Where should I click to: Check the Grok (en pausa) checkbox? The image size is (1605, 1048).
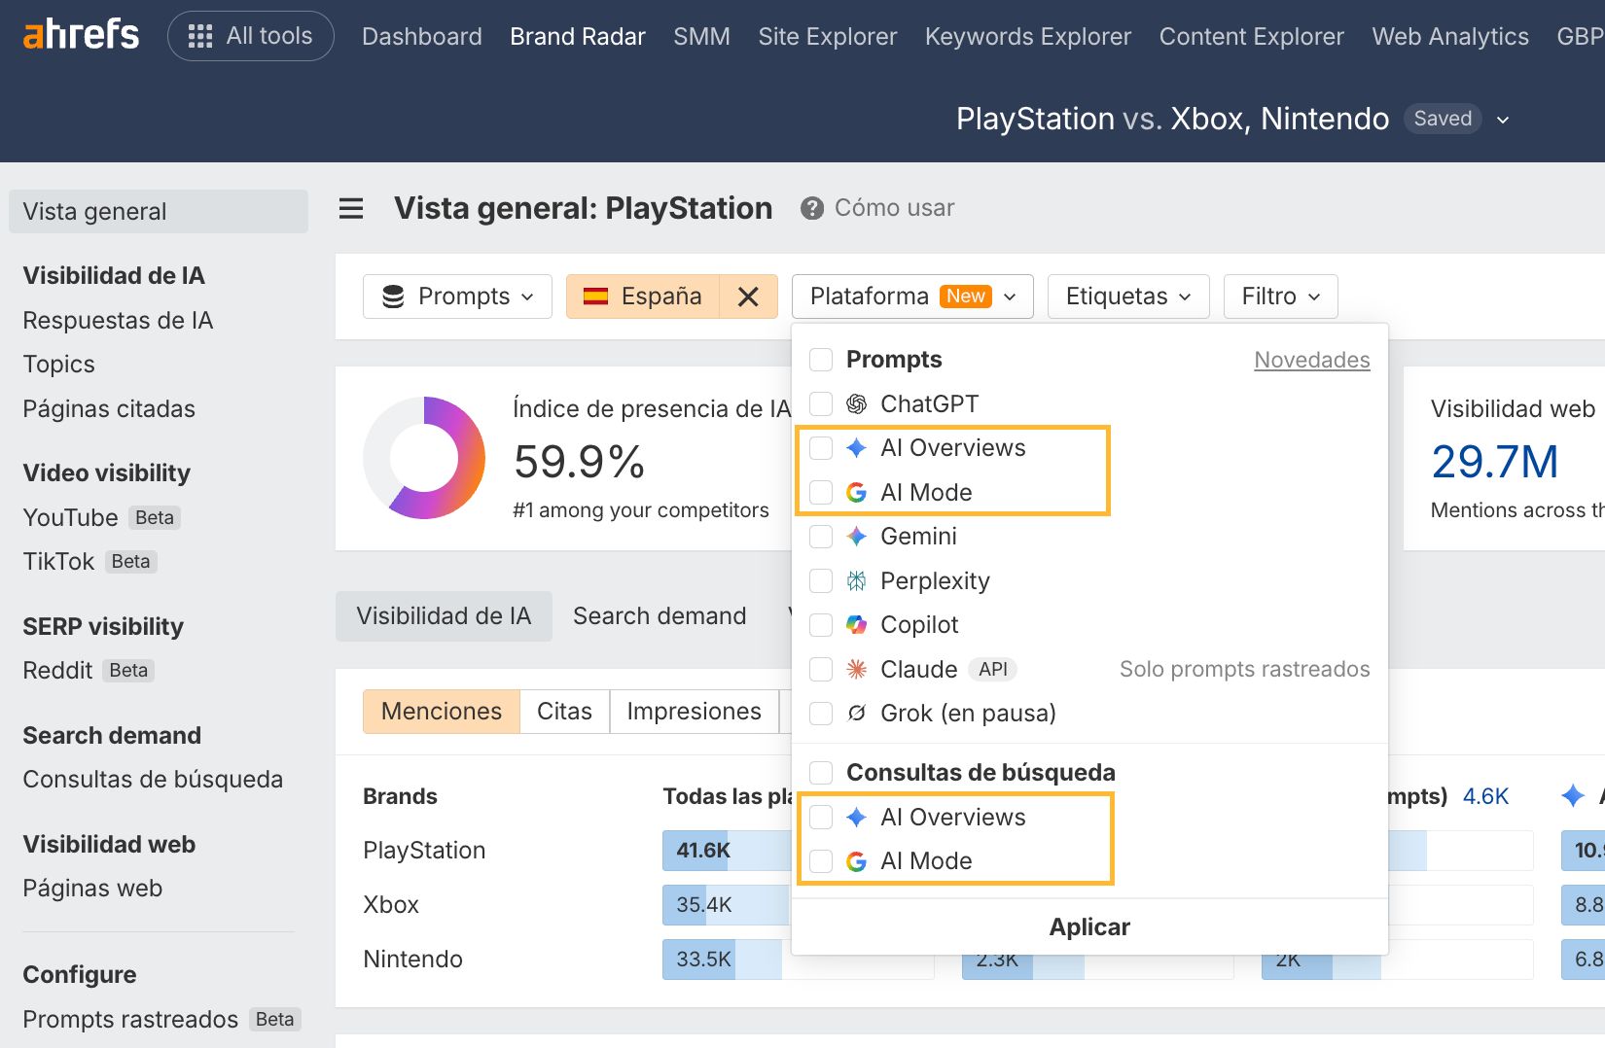point(821,714)
